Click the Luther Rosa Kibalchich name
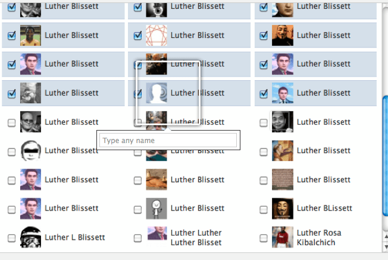This screenshot has height=260, width=388. tap(318, 237)
